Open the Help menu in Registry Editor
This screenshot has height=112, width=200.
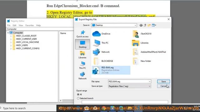38,26
